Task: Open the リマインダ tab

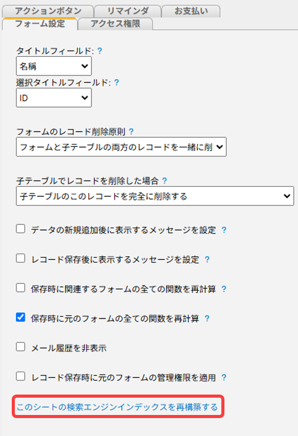Action: coord(128,11)
